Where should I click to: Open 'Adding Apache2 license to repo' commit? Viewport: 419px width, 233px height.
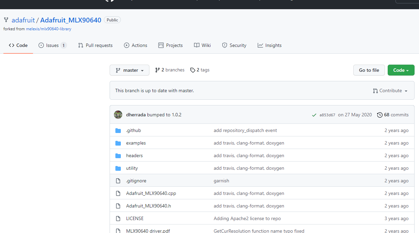(x=247, y=219)
